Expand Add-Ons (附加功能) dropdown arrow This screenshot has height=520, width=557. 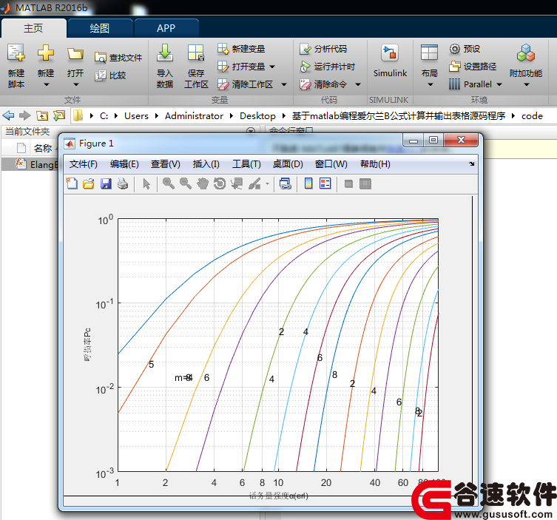527,84
